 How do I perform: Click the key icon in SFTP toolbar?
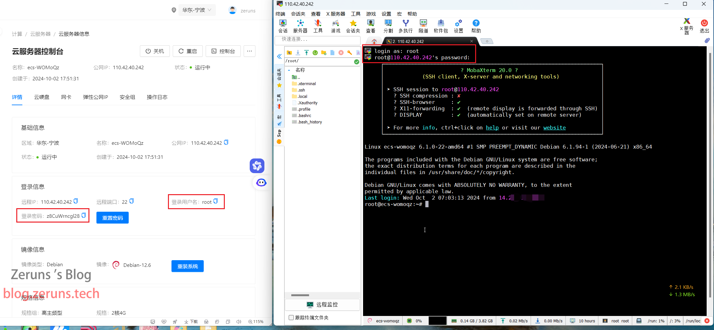(350, 53)
